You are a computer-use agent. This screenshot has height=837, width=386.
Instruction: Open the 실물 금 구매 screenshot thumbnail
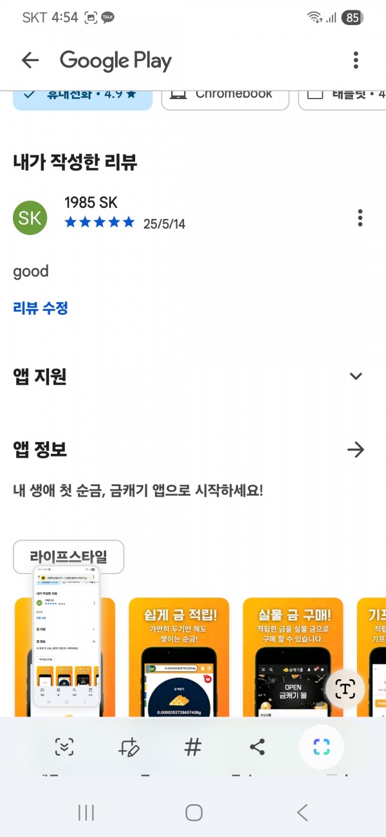click(293, 657)
